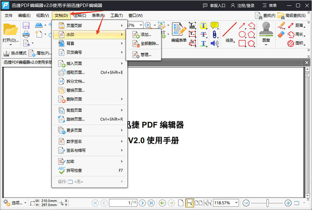
Task: Select the 编辑表单 edit form tool
Action: click(x=179, y=32)
